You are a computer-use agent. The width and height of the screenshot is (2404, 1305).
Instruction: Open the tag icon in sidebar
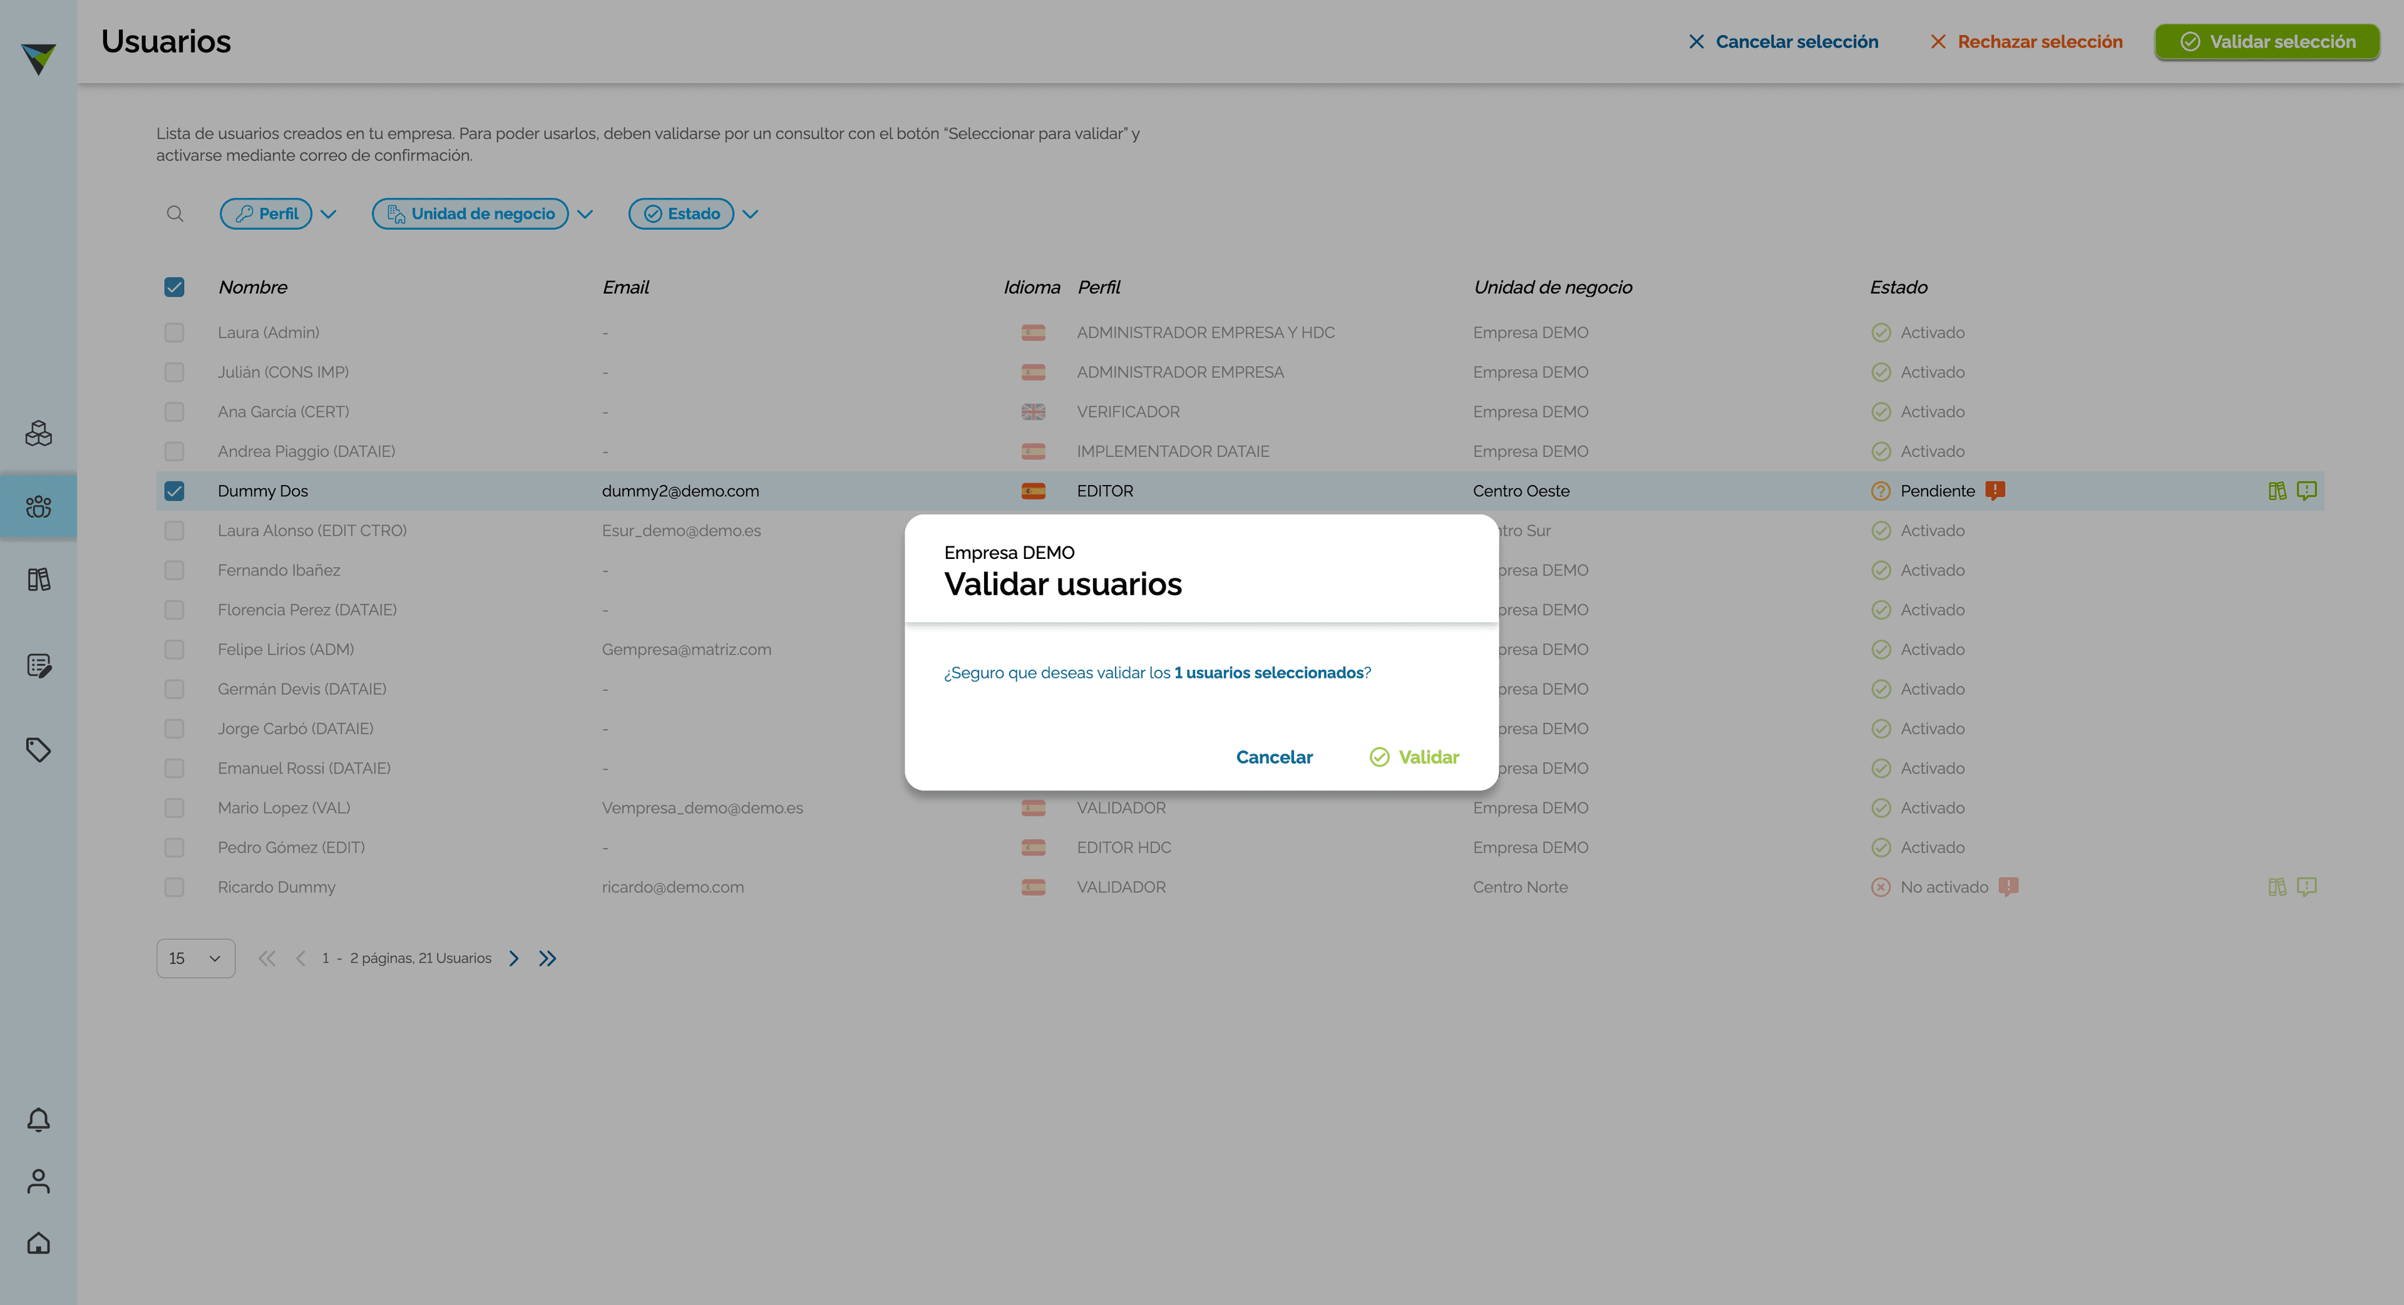pos(38,749)
